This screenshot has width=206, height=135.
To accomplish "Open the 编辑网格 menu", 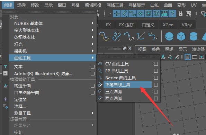I will (x=93, y=5).
